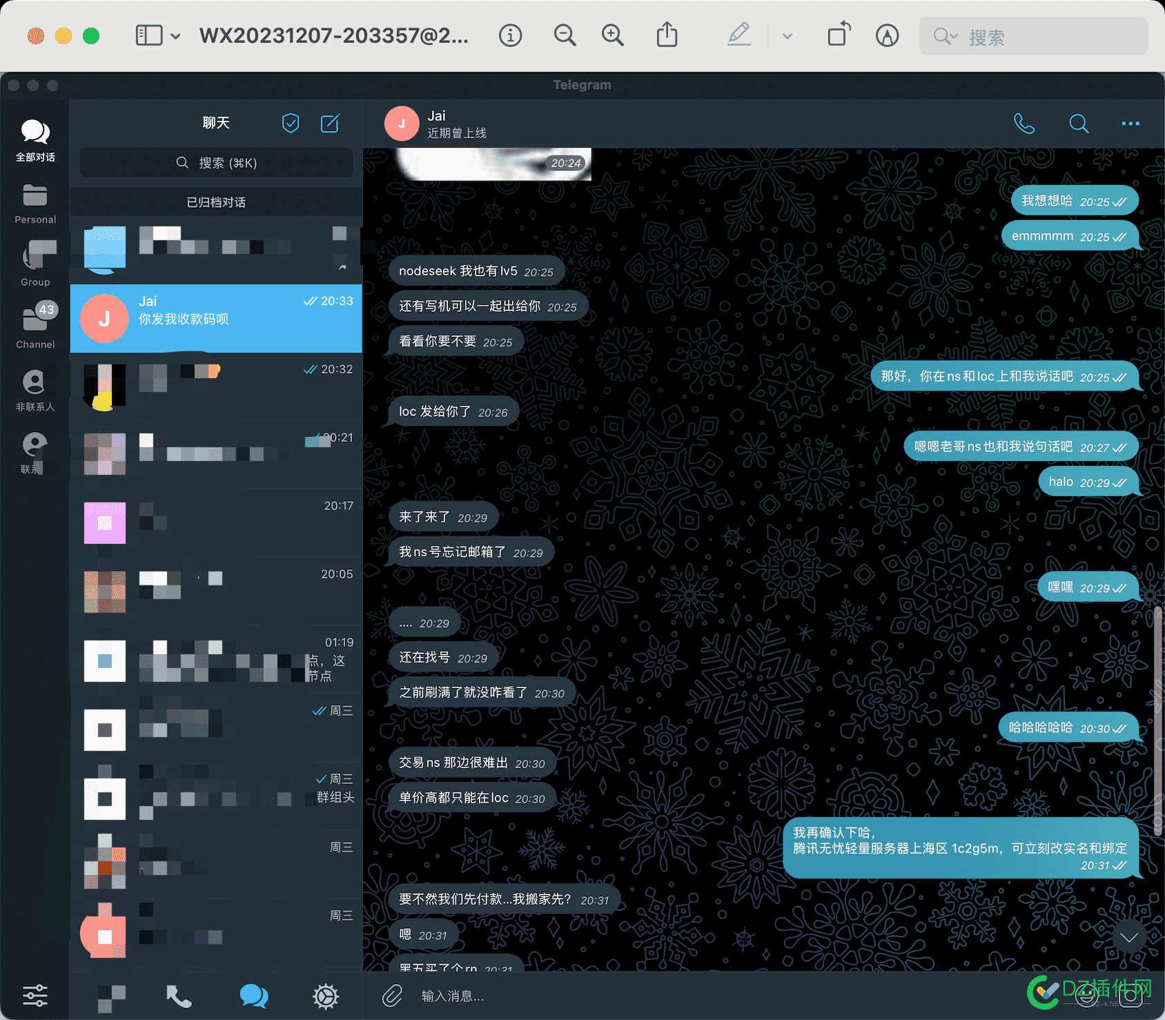
Task: Select the 全部对话 all chats folder
Action: [x=35, y=140]
